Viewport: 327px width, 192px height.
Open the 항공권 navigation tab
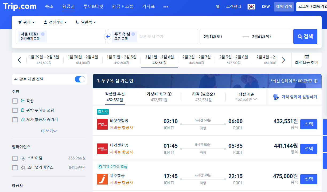[68, 6]
